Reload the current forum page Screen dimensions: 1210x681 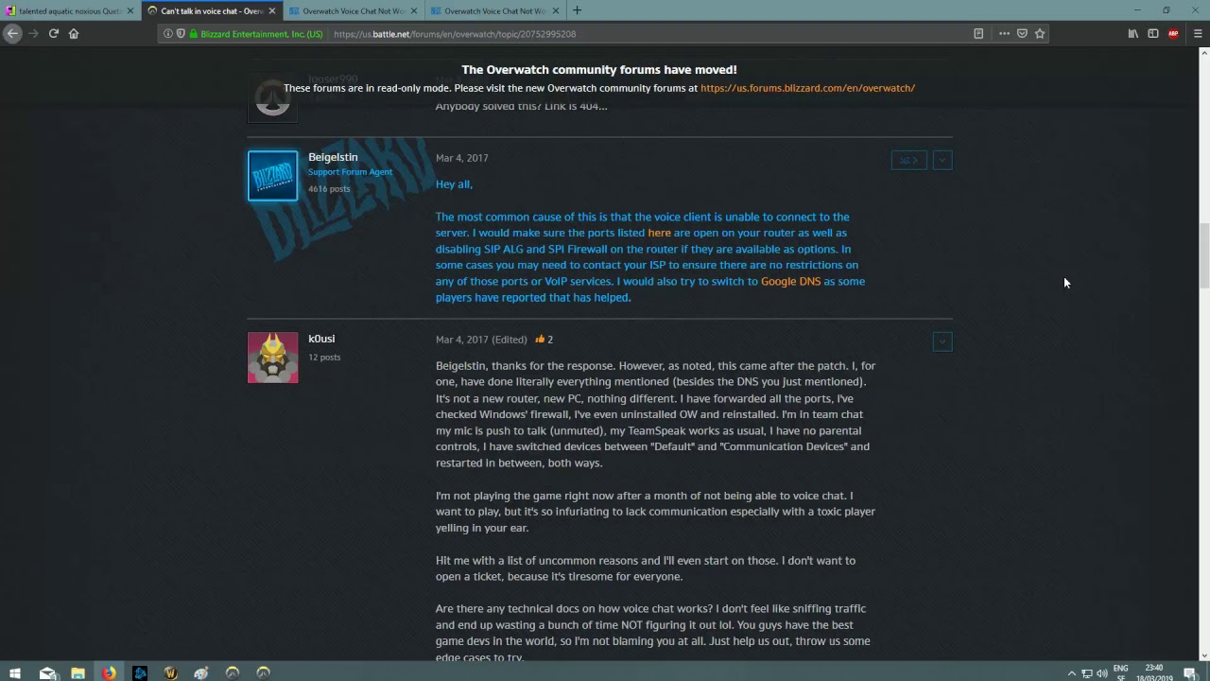point(54,33)
